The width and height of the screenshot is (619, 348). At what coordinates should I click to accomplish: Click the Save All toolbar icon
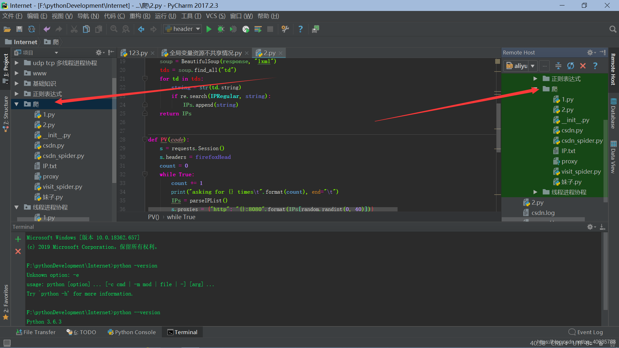click(19, 29)
